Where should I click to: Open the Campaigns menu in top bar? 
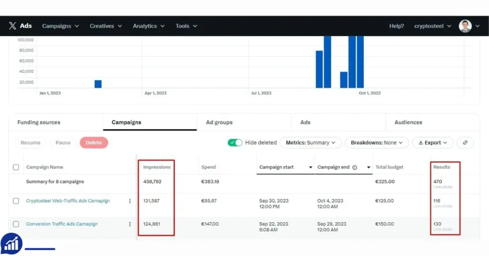61,26
